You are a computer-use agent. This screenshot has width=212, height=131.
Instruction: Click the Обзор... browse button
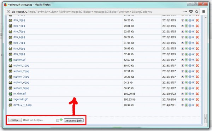pos(15,120)
